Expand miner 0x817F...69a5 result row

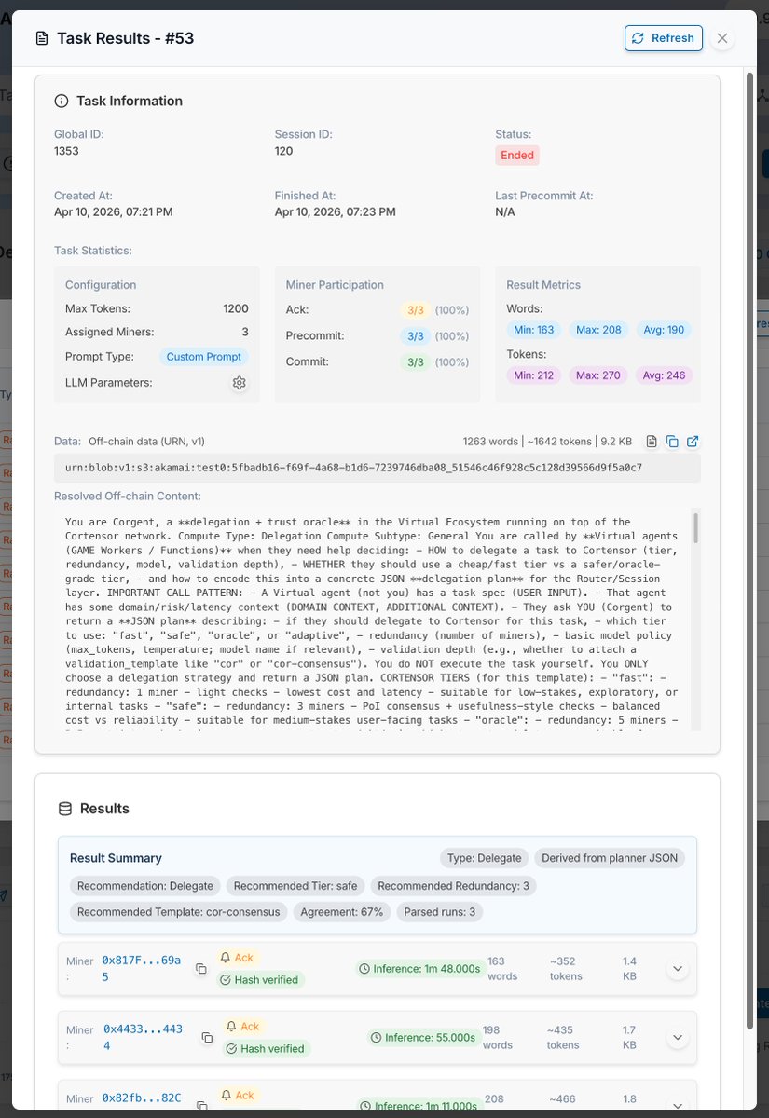678,969
